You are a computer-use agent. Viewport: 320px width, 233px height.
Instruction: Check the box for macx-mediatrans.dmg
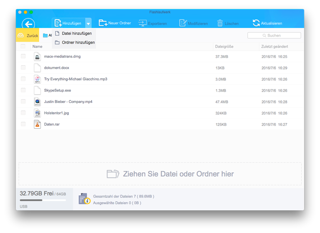pyautogui.click(x=23, y=56)
